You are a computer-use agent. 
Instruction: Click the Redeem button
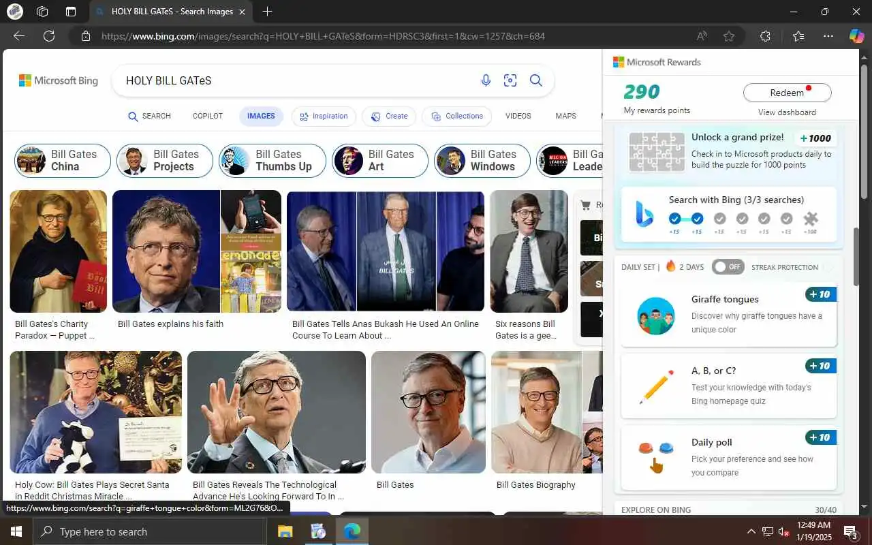click(x=787, y=93)
